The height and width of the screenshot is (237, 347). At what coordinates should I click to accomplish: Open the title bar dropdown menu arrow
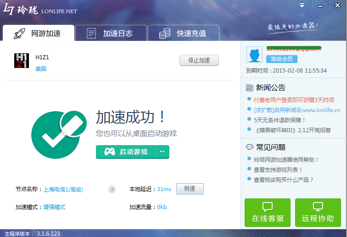tap(302, 6)
